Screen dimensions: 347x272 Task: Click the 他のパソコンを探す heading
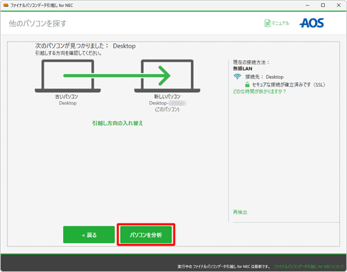(x=37, y=24)
